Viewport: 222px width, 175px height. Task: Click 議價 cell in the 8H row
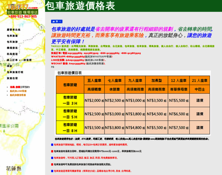coord(200,127)
